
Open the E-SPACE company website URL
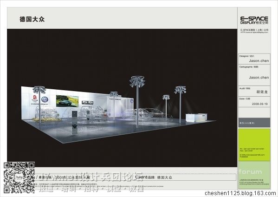(x=254, y=33)
